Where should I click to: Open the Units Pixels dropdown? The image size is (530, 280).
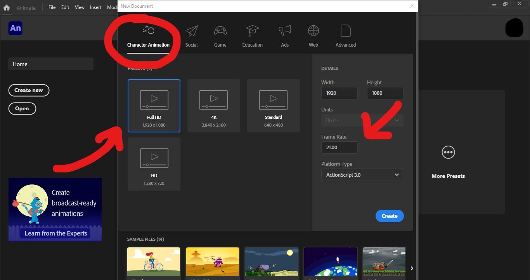click(x=362, y=120)
